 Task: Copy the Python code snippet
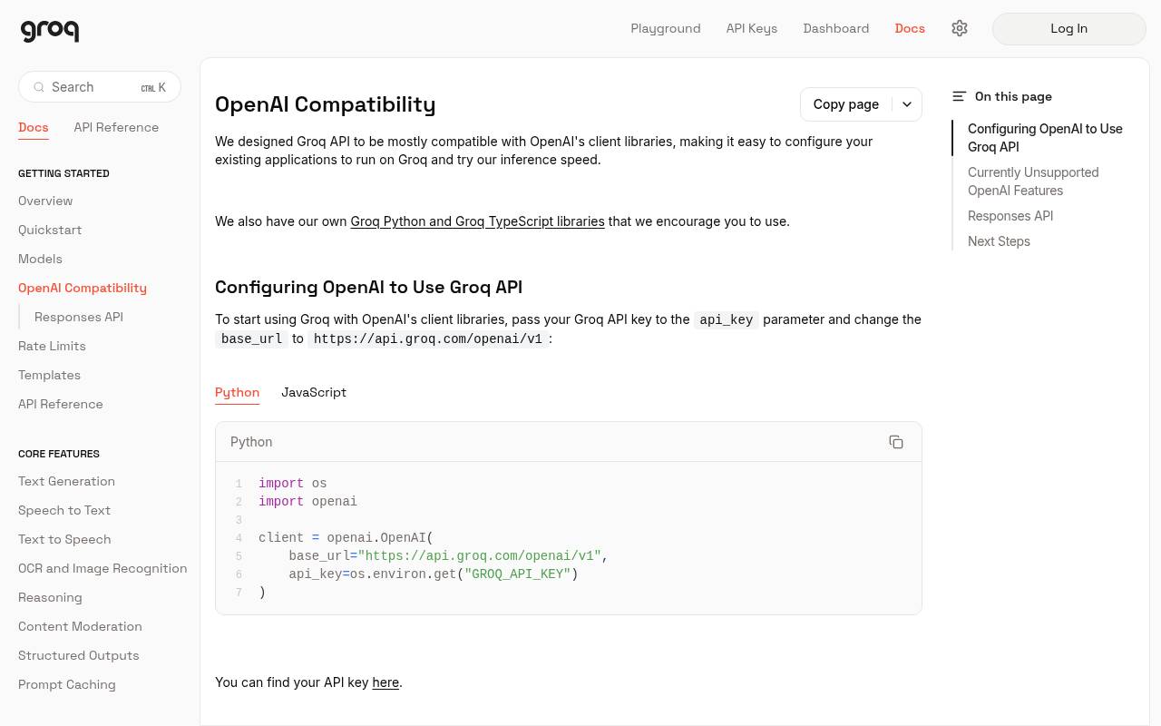[x=896, y=442]
